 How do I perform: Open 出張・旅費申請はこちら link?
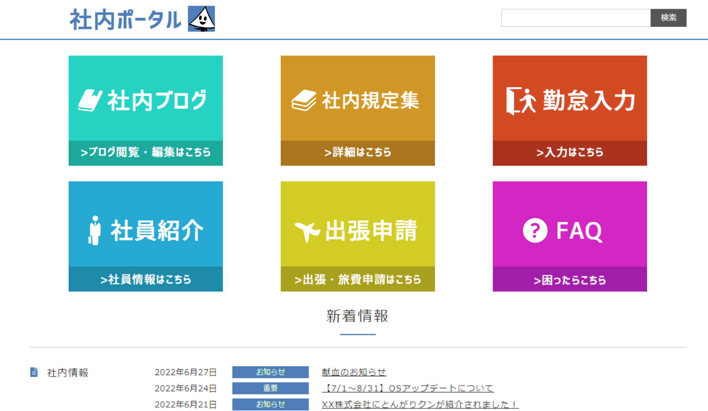tap(358, 279)
